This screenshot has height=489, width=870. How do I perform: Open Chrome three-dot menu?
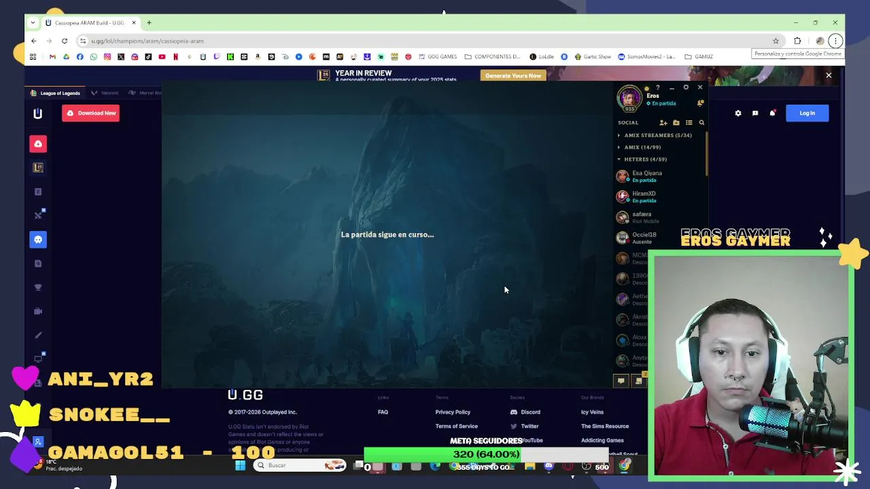[x=835, y=41]
